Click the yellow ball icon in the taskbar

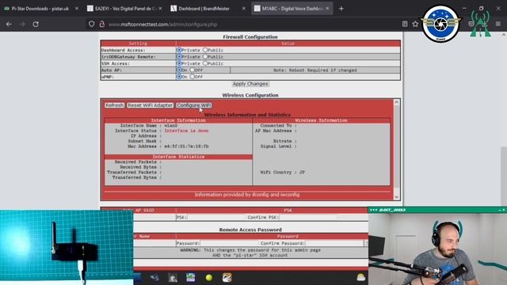click(x=209, y=278)
